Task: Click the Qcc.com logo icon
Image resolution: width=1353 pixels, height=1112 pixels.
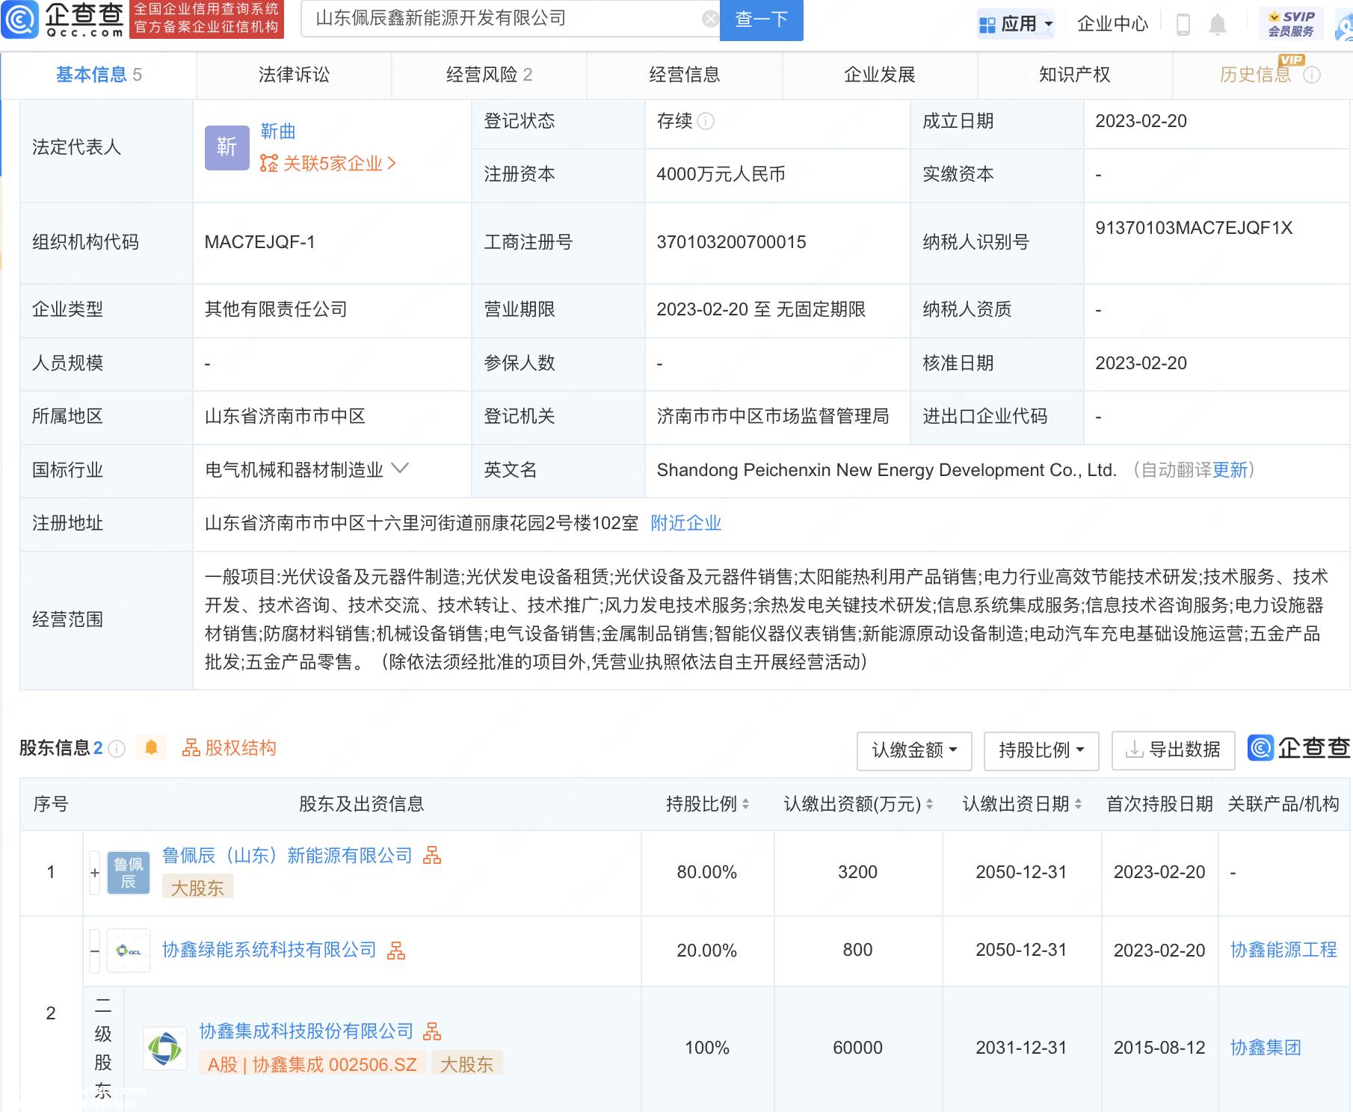Action: 19,19
